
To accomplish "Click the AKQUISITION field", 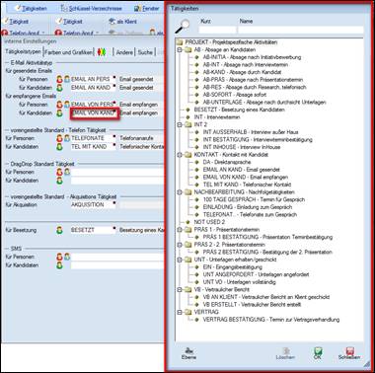I will pos(93,204).
